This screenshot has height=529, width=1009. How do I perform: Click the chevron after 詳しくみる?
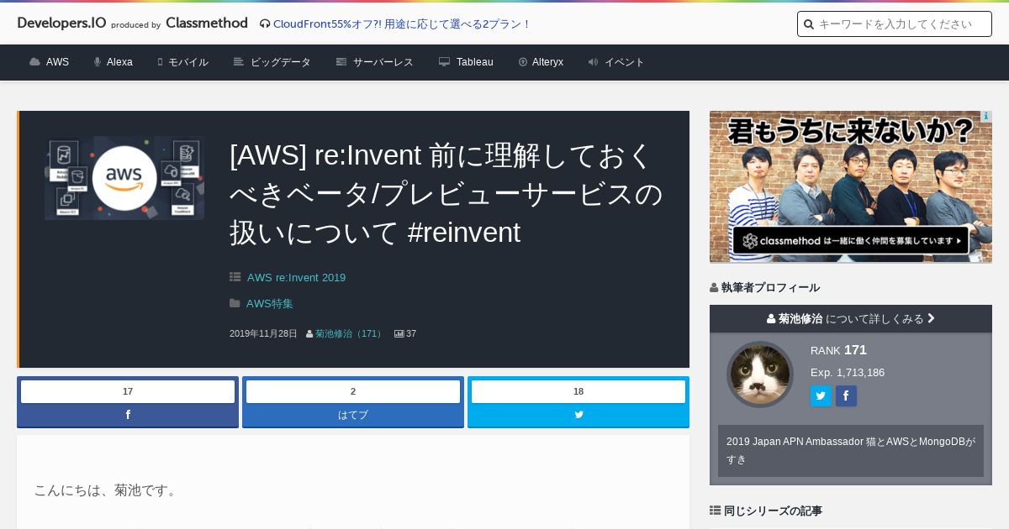931,318
